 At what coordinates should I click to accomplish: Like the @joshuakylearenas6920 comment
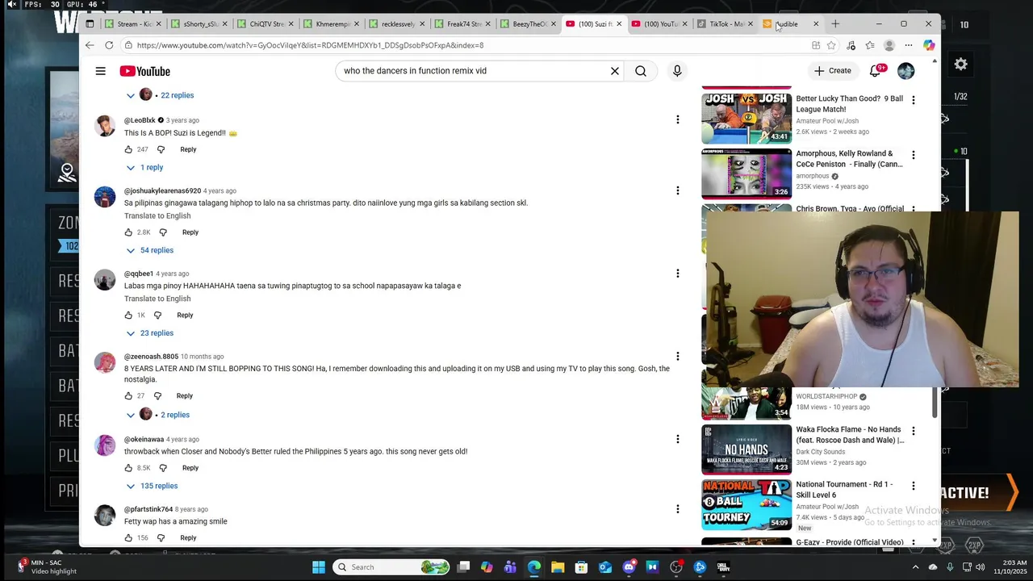(x=128, y=232)
